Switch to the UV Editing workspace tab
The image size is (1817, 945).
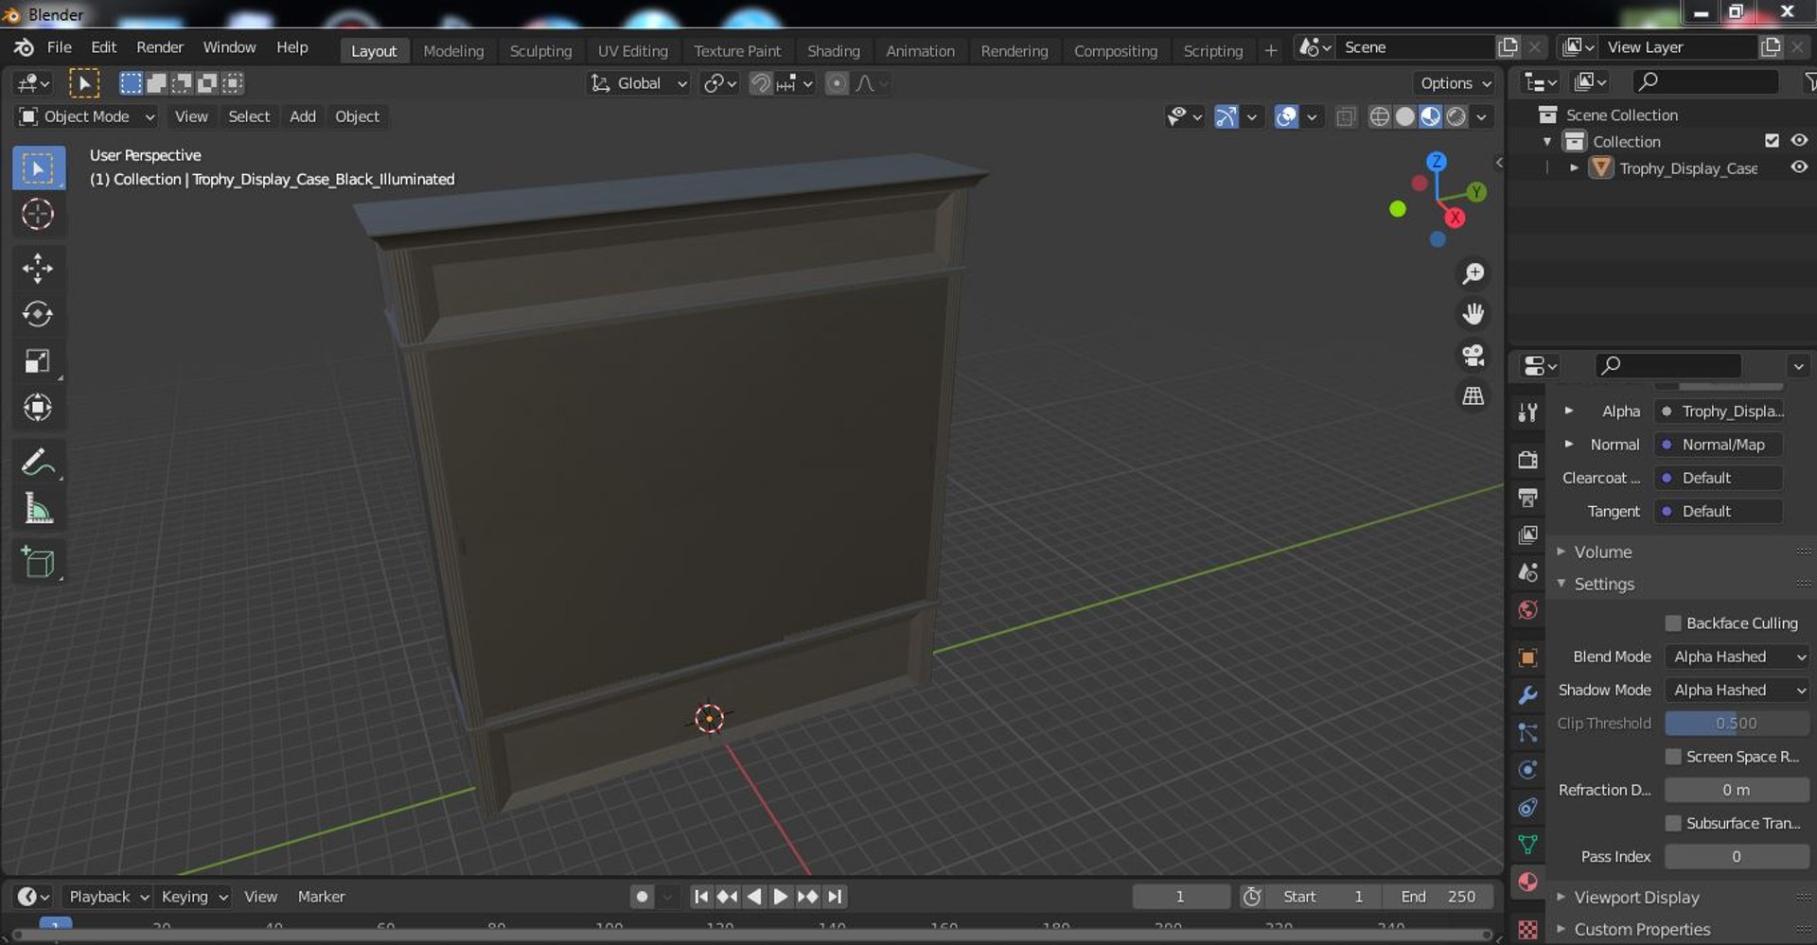point(633,50)
